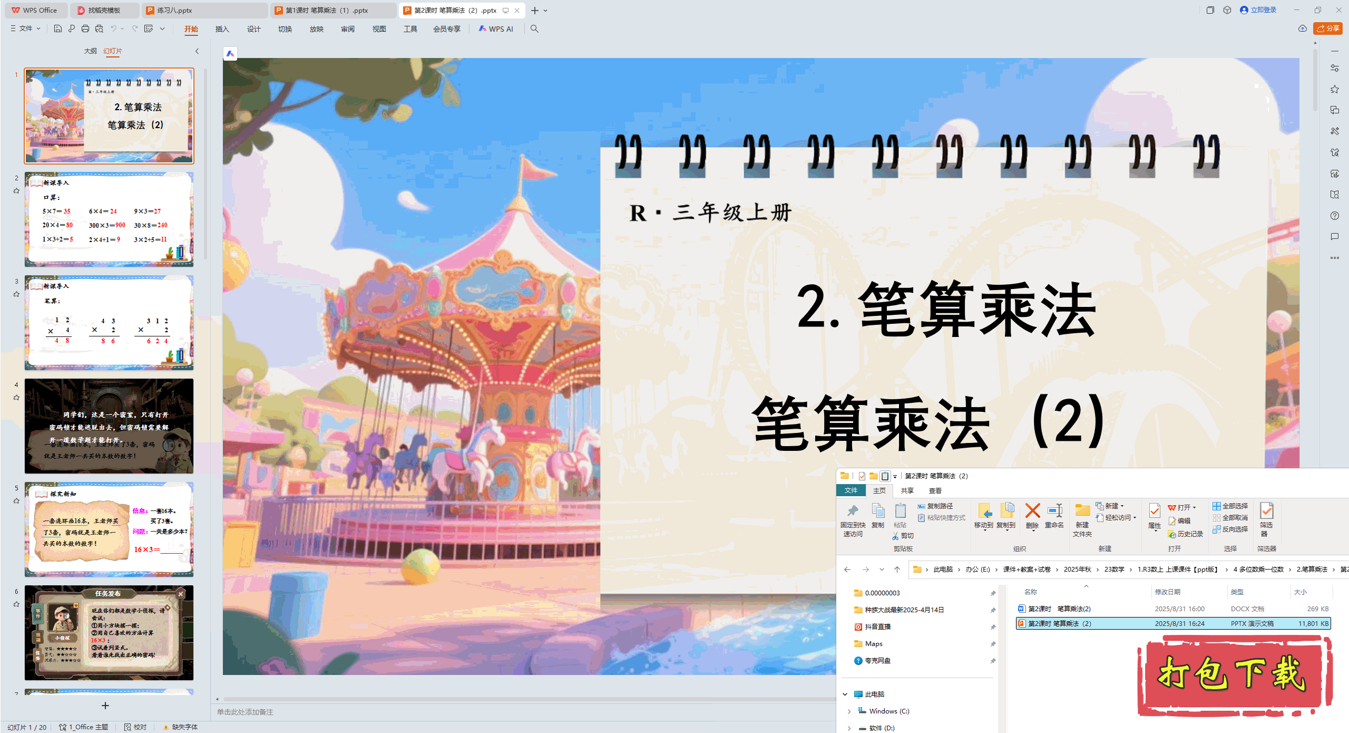Click the Print icon in quick access toolbar
1349x733 pixels.
click(x=85, y=29)
